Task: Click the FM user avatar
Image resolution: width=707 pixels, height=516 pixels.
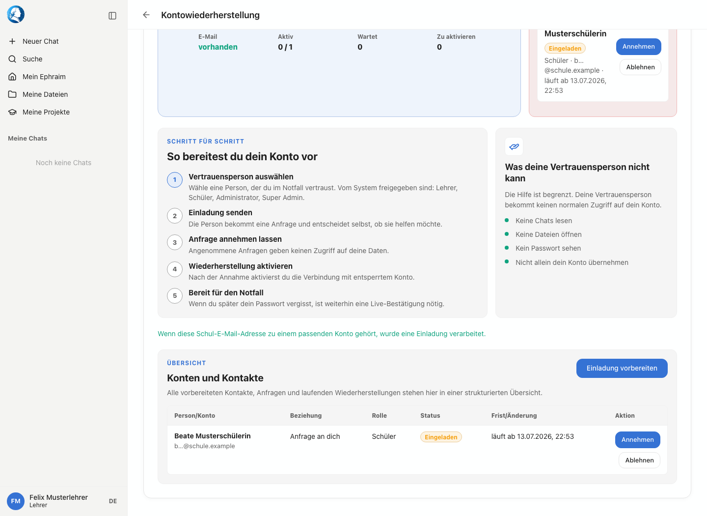Action: pyautogui.click(x=16, y=501)
